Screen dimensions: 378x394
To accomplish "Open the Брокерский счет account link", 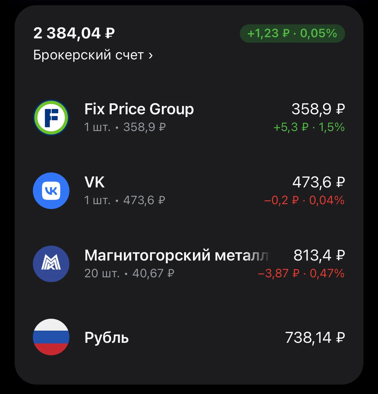I will click(x=93, y=55).
